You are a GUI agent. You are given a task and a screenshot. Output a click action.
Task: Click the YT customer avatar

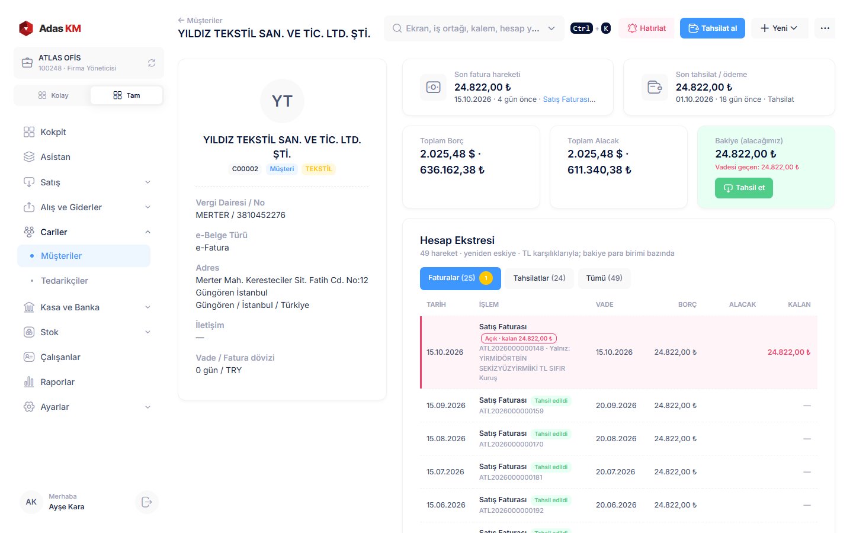coord(283,101)
